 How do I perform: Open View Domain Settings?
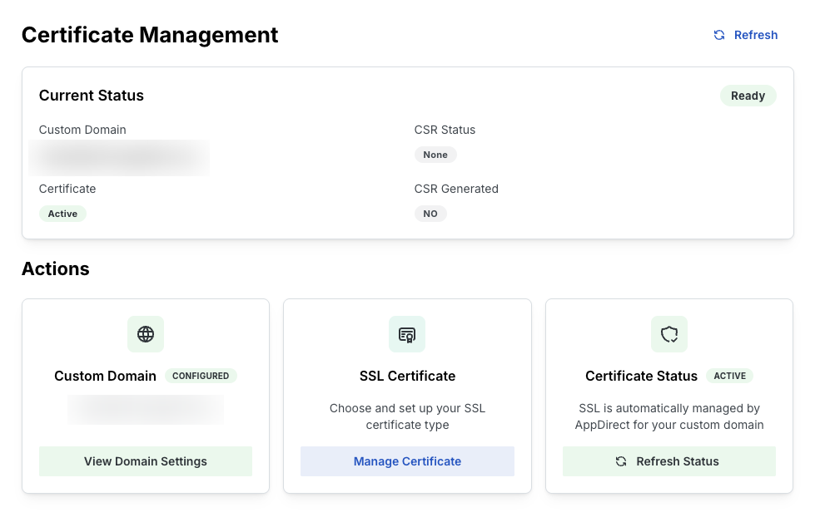click(146, 461)
